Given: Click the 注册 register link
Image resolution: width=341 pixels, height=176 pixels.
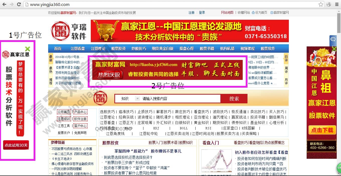Looking at the screenshot, I should coord(191,12).
